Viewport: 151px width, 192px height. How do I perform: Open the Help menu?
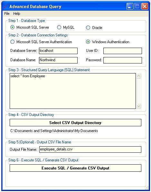click(17, 14)
